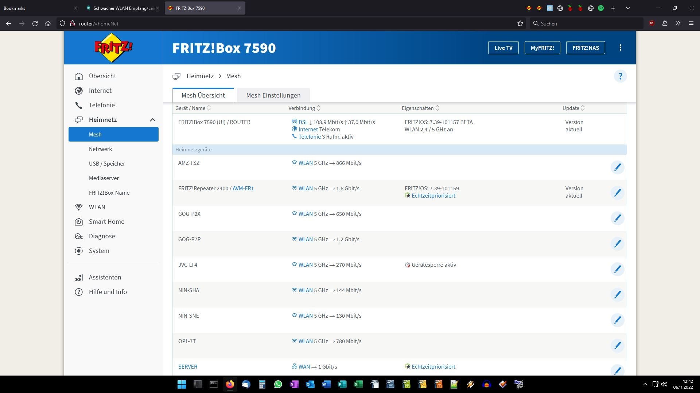Open Smart Home in sidebar
Screen dimensions: 700x393
(106, 222)
